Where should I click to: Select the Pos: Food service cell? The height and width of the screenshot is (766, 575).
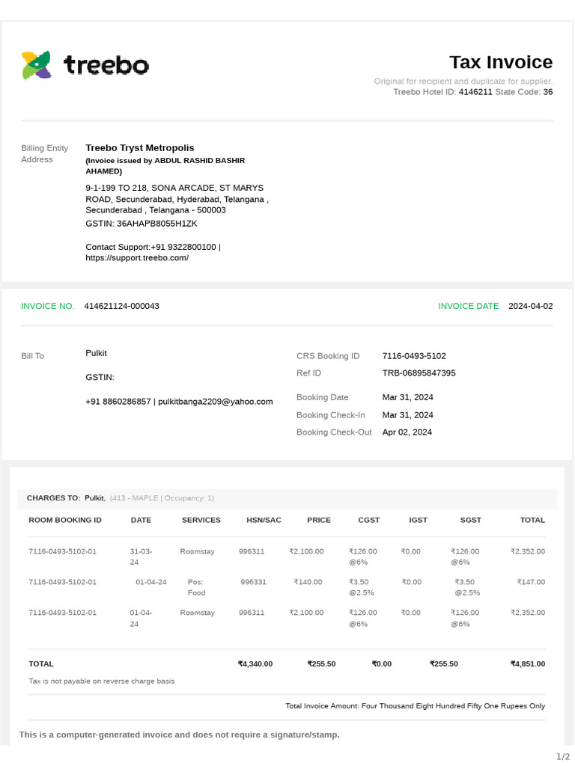point(197,587)
